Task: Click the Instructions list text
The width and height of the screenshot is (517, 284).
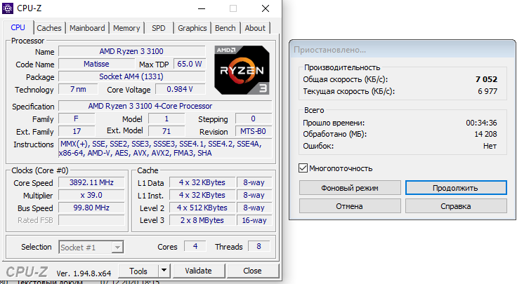Action: tap(165, 149)
